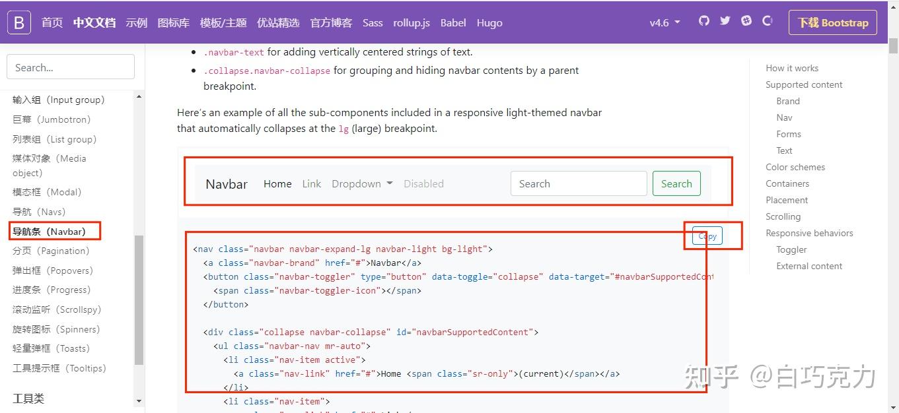Open the v4.6 version dropdown

[664, 22]
